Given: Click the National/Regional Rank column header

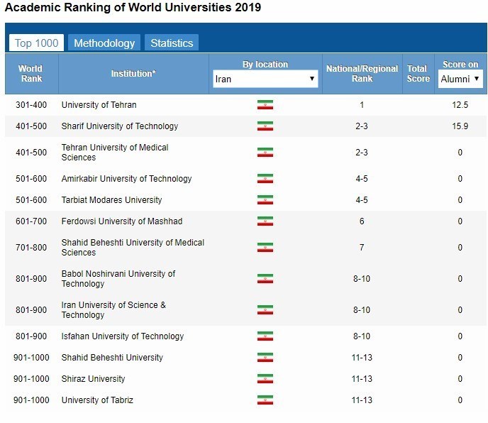Looking at the screenshot, I should (362, 74).
